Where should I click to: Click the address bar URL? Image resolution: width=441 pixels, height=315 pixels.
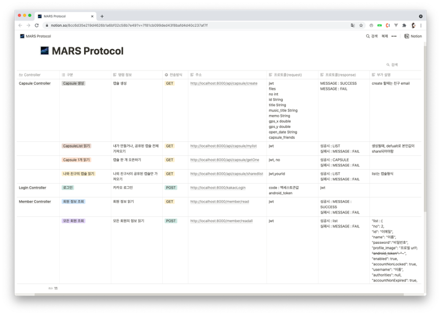[129, 25]
